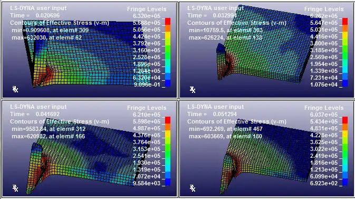Click 'Contours of Effective Stress' in Time 0.051294 viewport
This screenshot has height=199, width=355.
pos(237,121)
